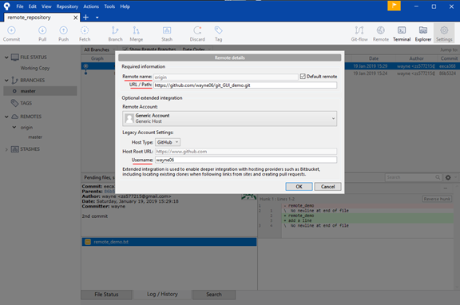
Task: Click the Commit toolbar icon
Action: click(11, 34)
